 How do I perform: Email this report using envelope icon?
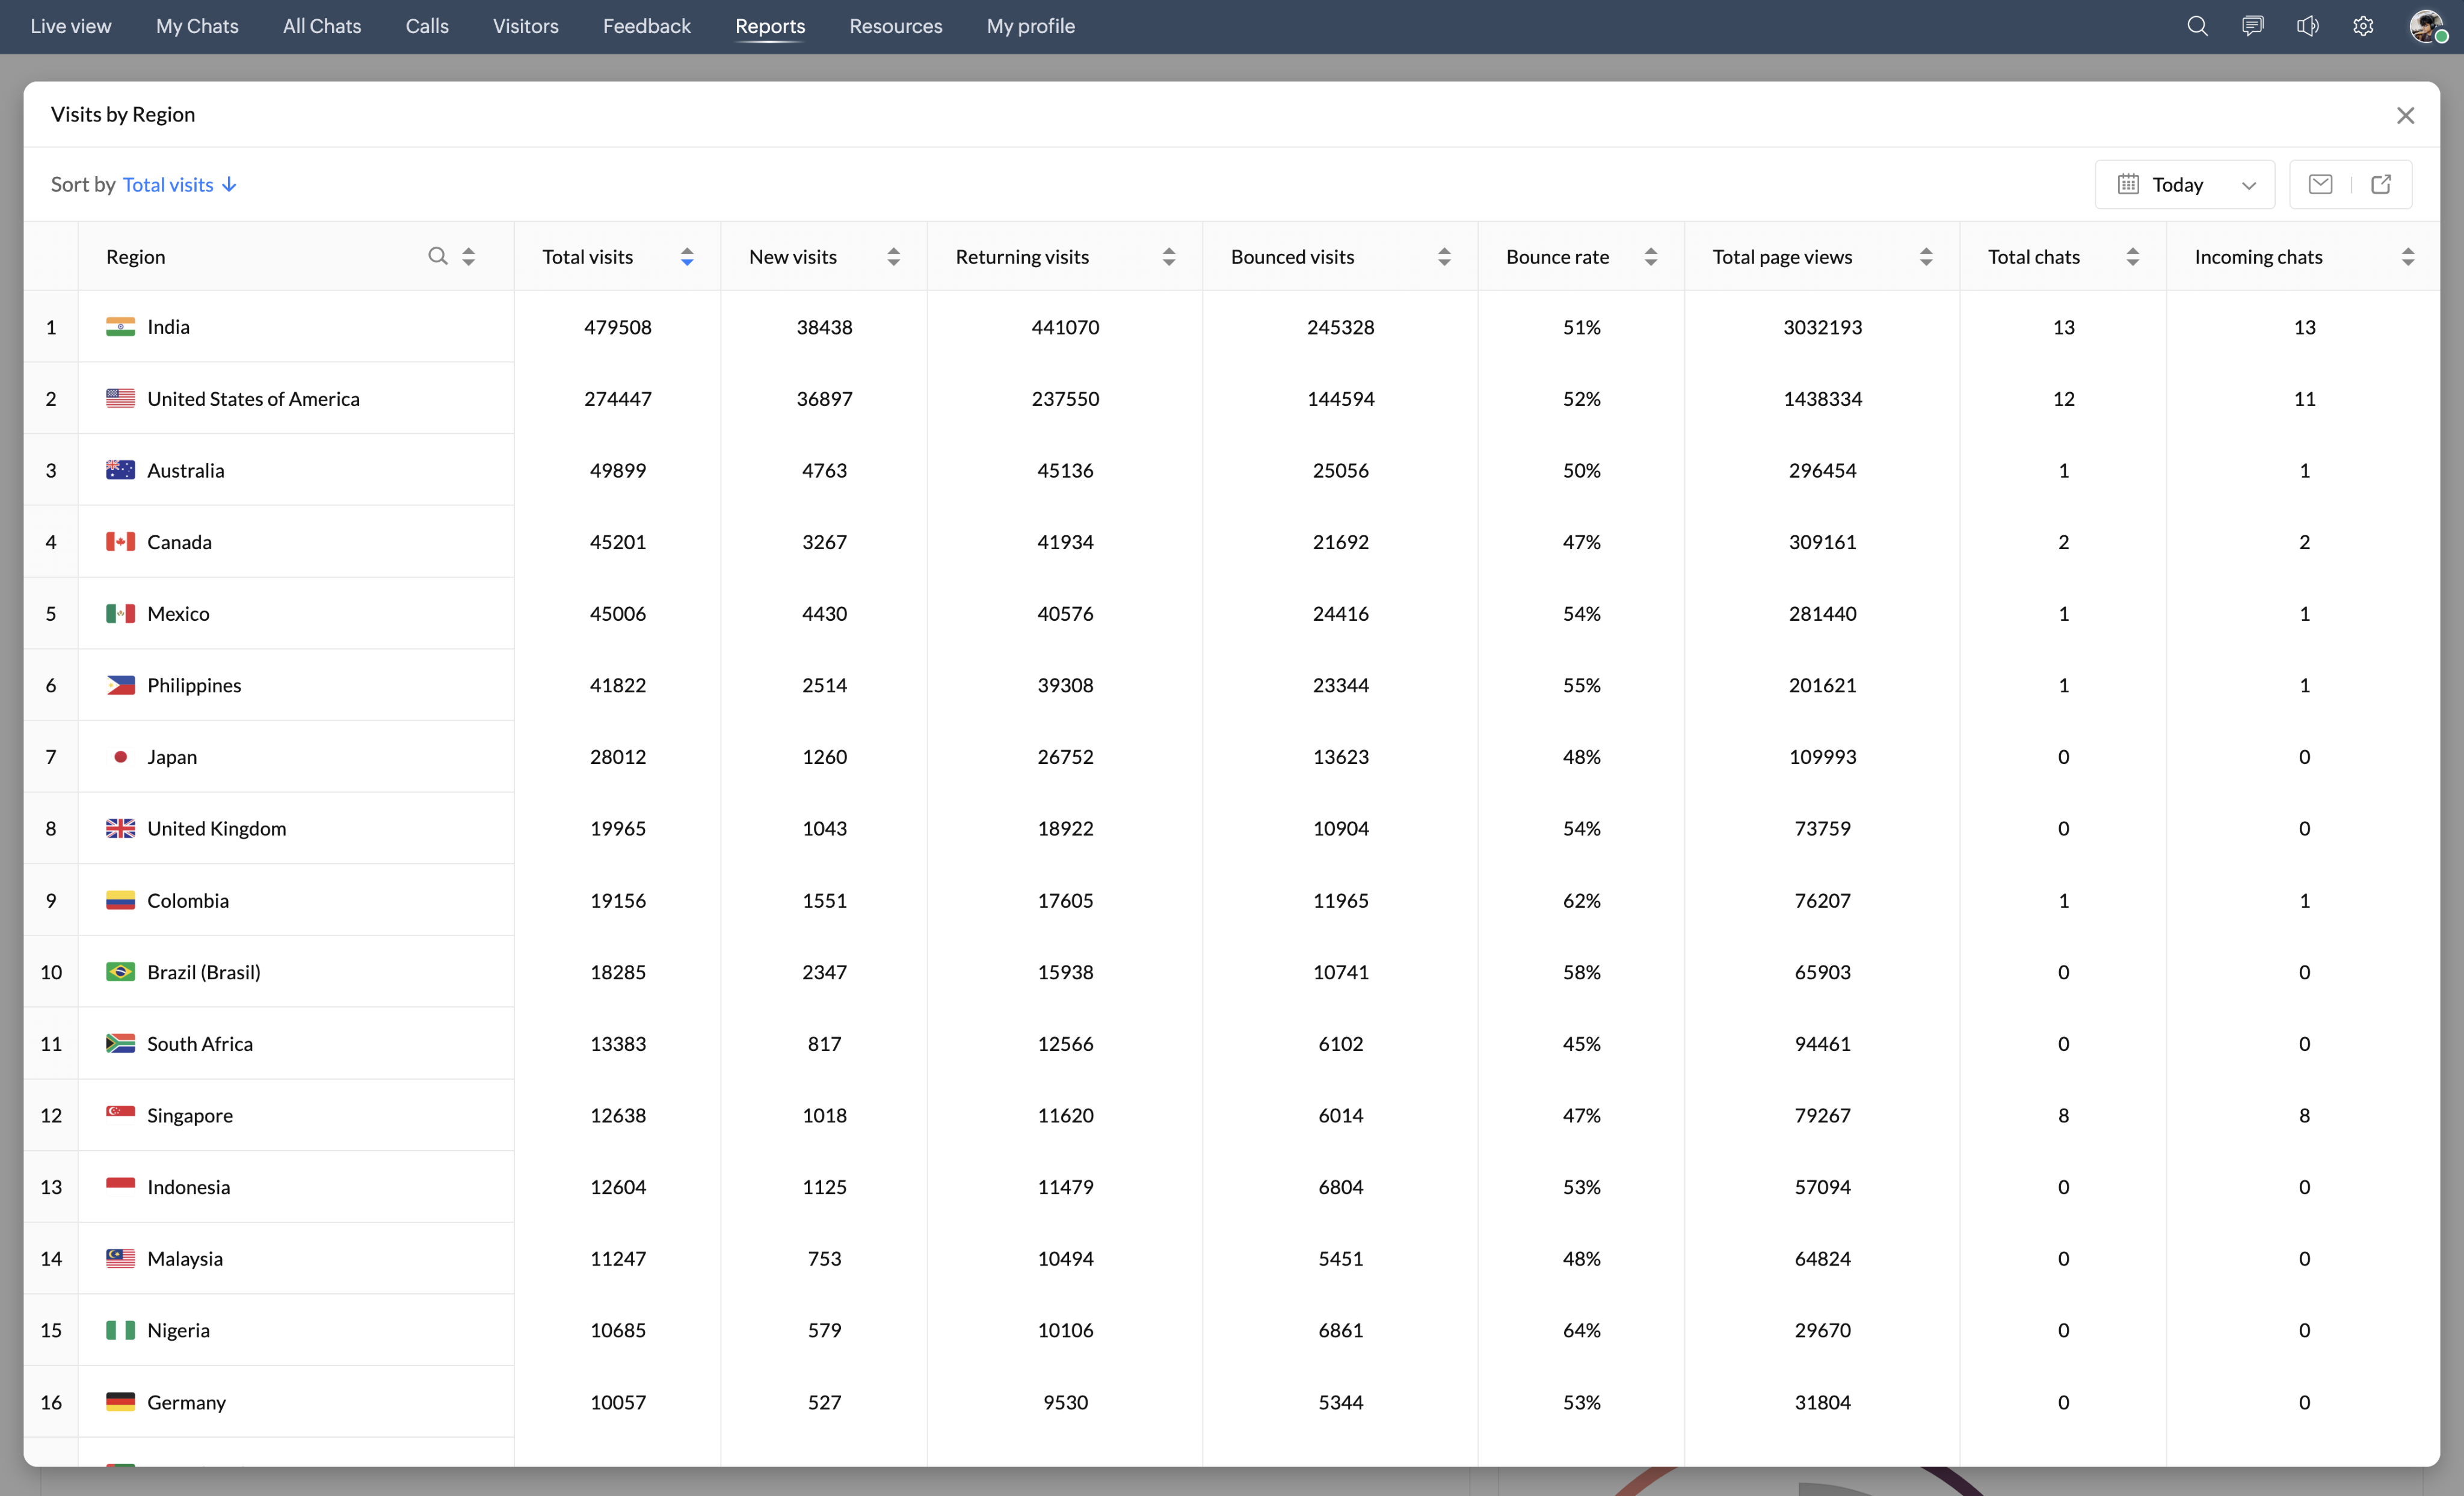tap(2320, 184)
